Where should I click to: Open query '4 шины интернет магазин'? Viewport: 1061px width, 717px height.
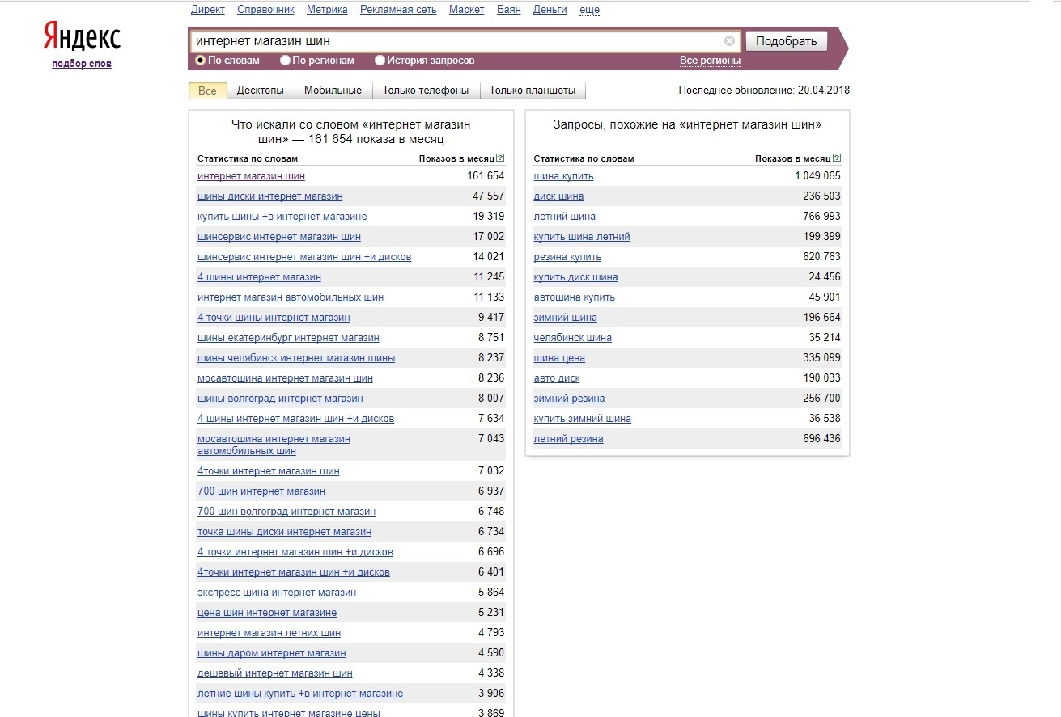[x=259, y=277]
